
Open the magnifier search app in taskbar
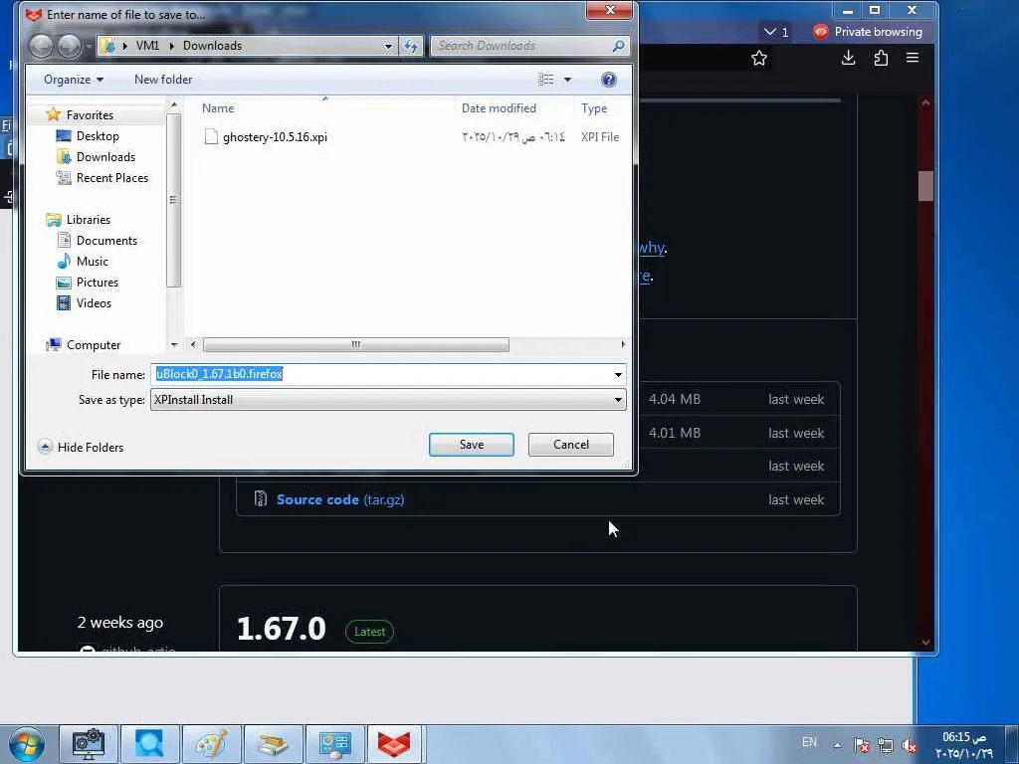pyautogui.click(x=150, y=744)
